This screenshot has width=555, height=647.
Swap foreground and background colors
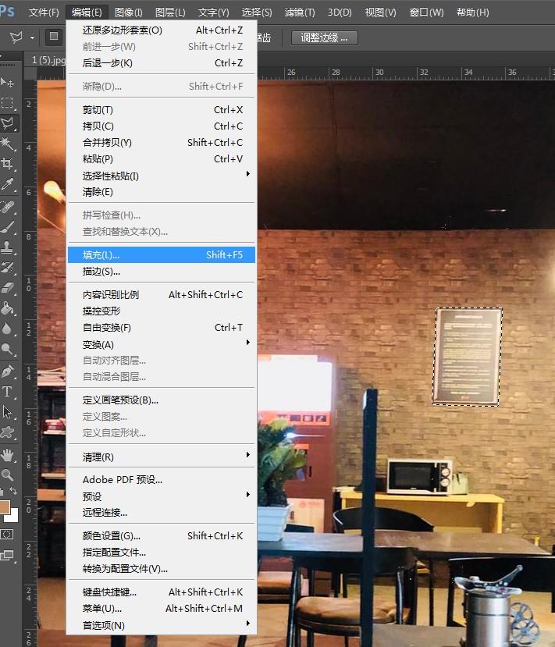click(x=13, y=491)
